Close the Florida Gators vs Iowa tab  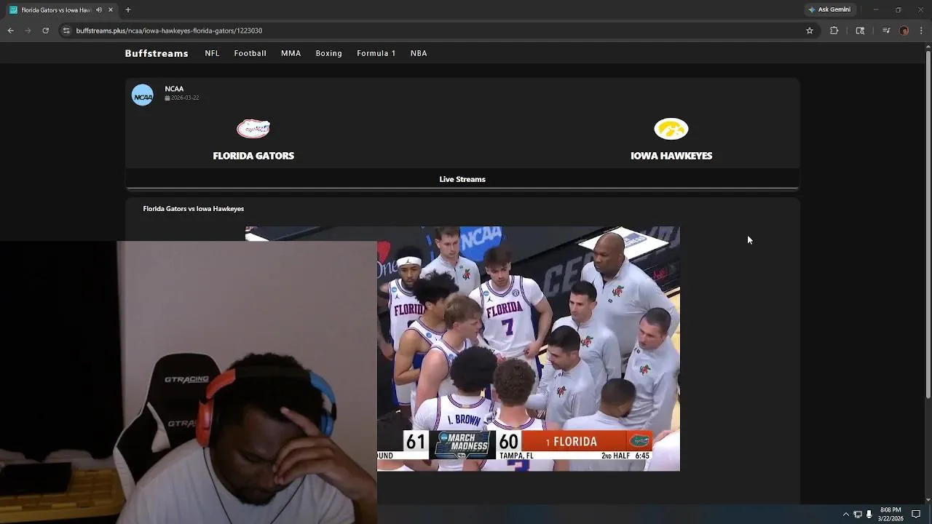(111, 10)
